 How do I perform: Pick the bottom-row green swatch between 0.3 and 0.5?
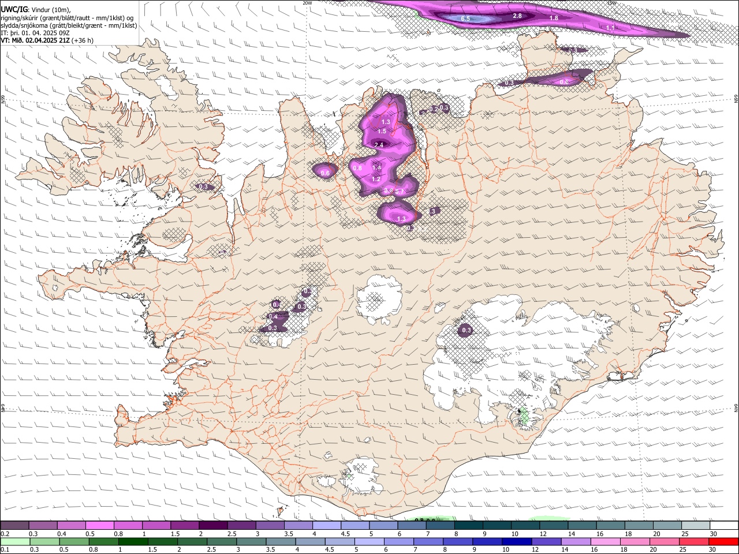74,541
